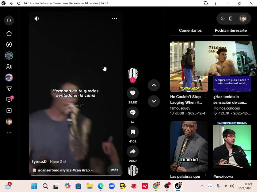Screen dimensions: 257x192
Task: Follow lyirics0 with the red plus button
Action: (133, 80)
